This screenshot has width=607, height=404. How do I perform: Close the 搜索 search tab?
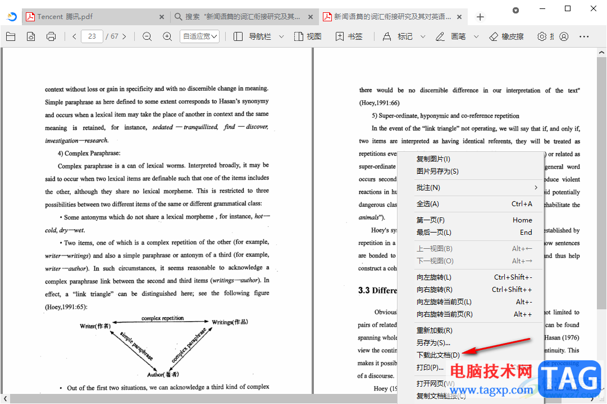[311, 17]
